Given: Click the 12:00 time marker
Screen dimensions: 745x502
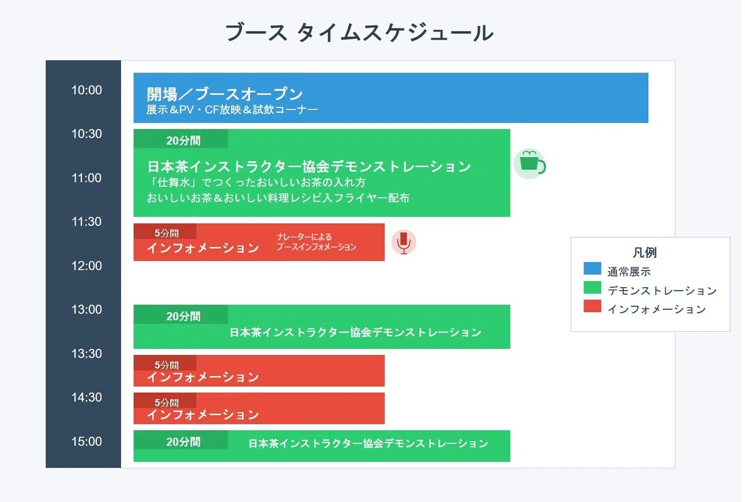Looking at the screenshot, I should click(86, 266).
